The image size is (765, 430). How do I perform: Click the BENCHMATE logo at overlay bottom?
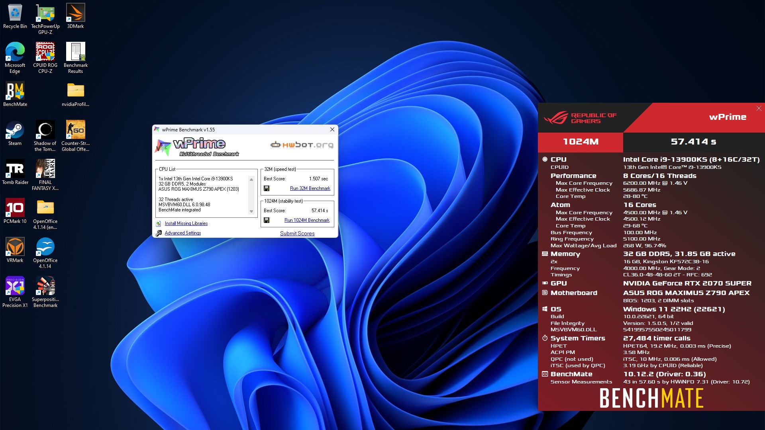(x=651, y=398)
